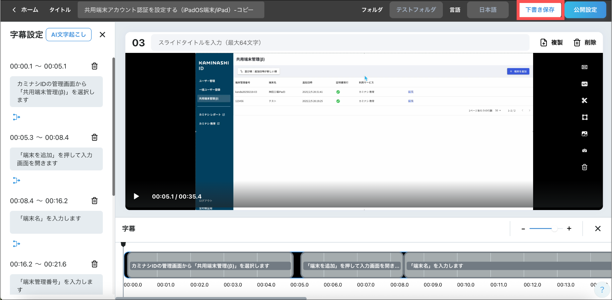
Task: Play the video
Action: (x=136, y=196)
